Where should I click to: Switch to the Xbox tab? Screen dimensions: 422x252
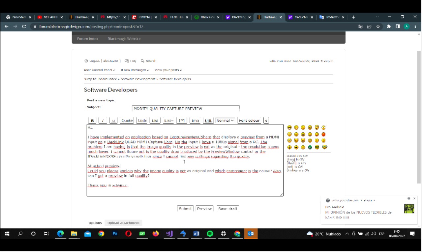(207, 17)
